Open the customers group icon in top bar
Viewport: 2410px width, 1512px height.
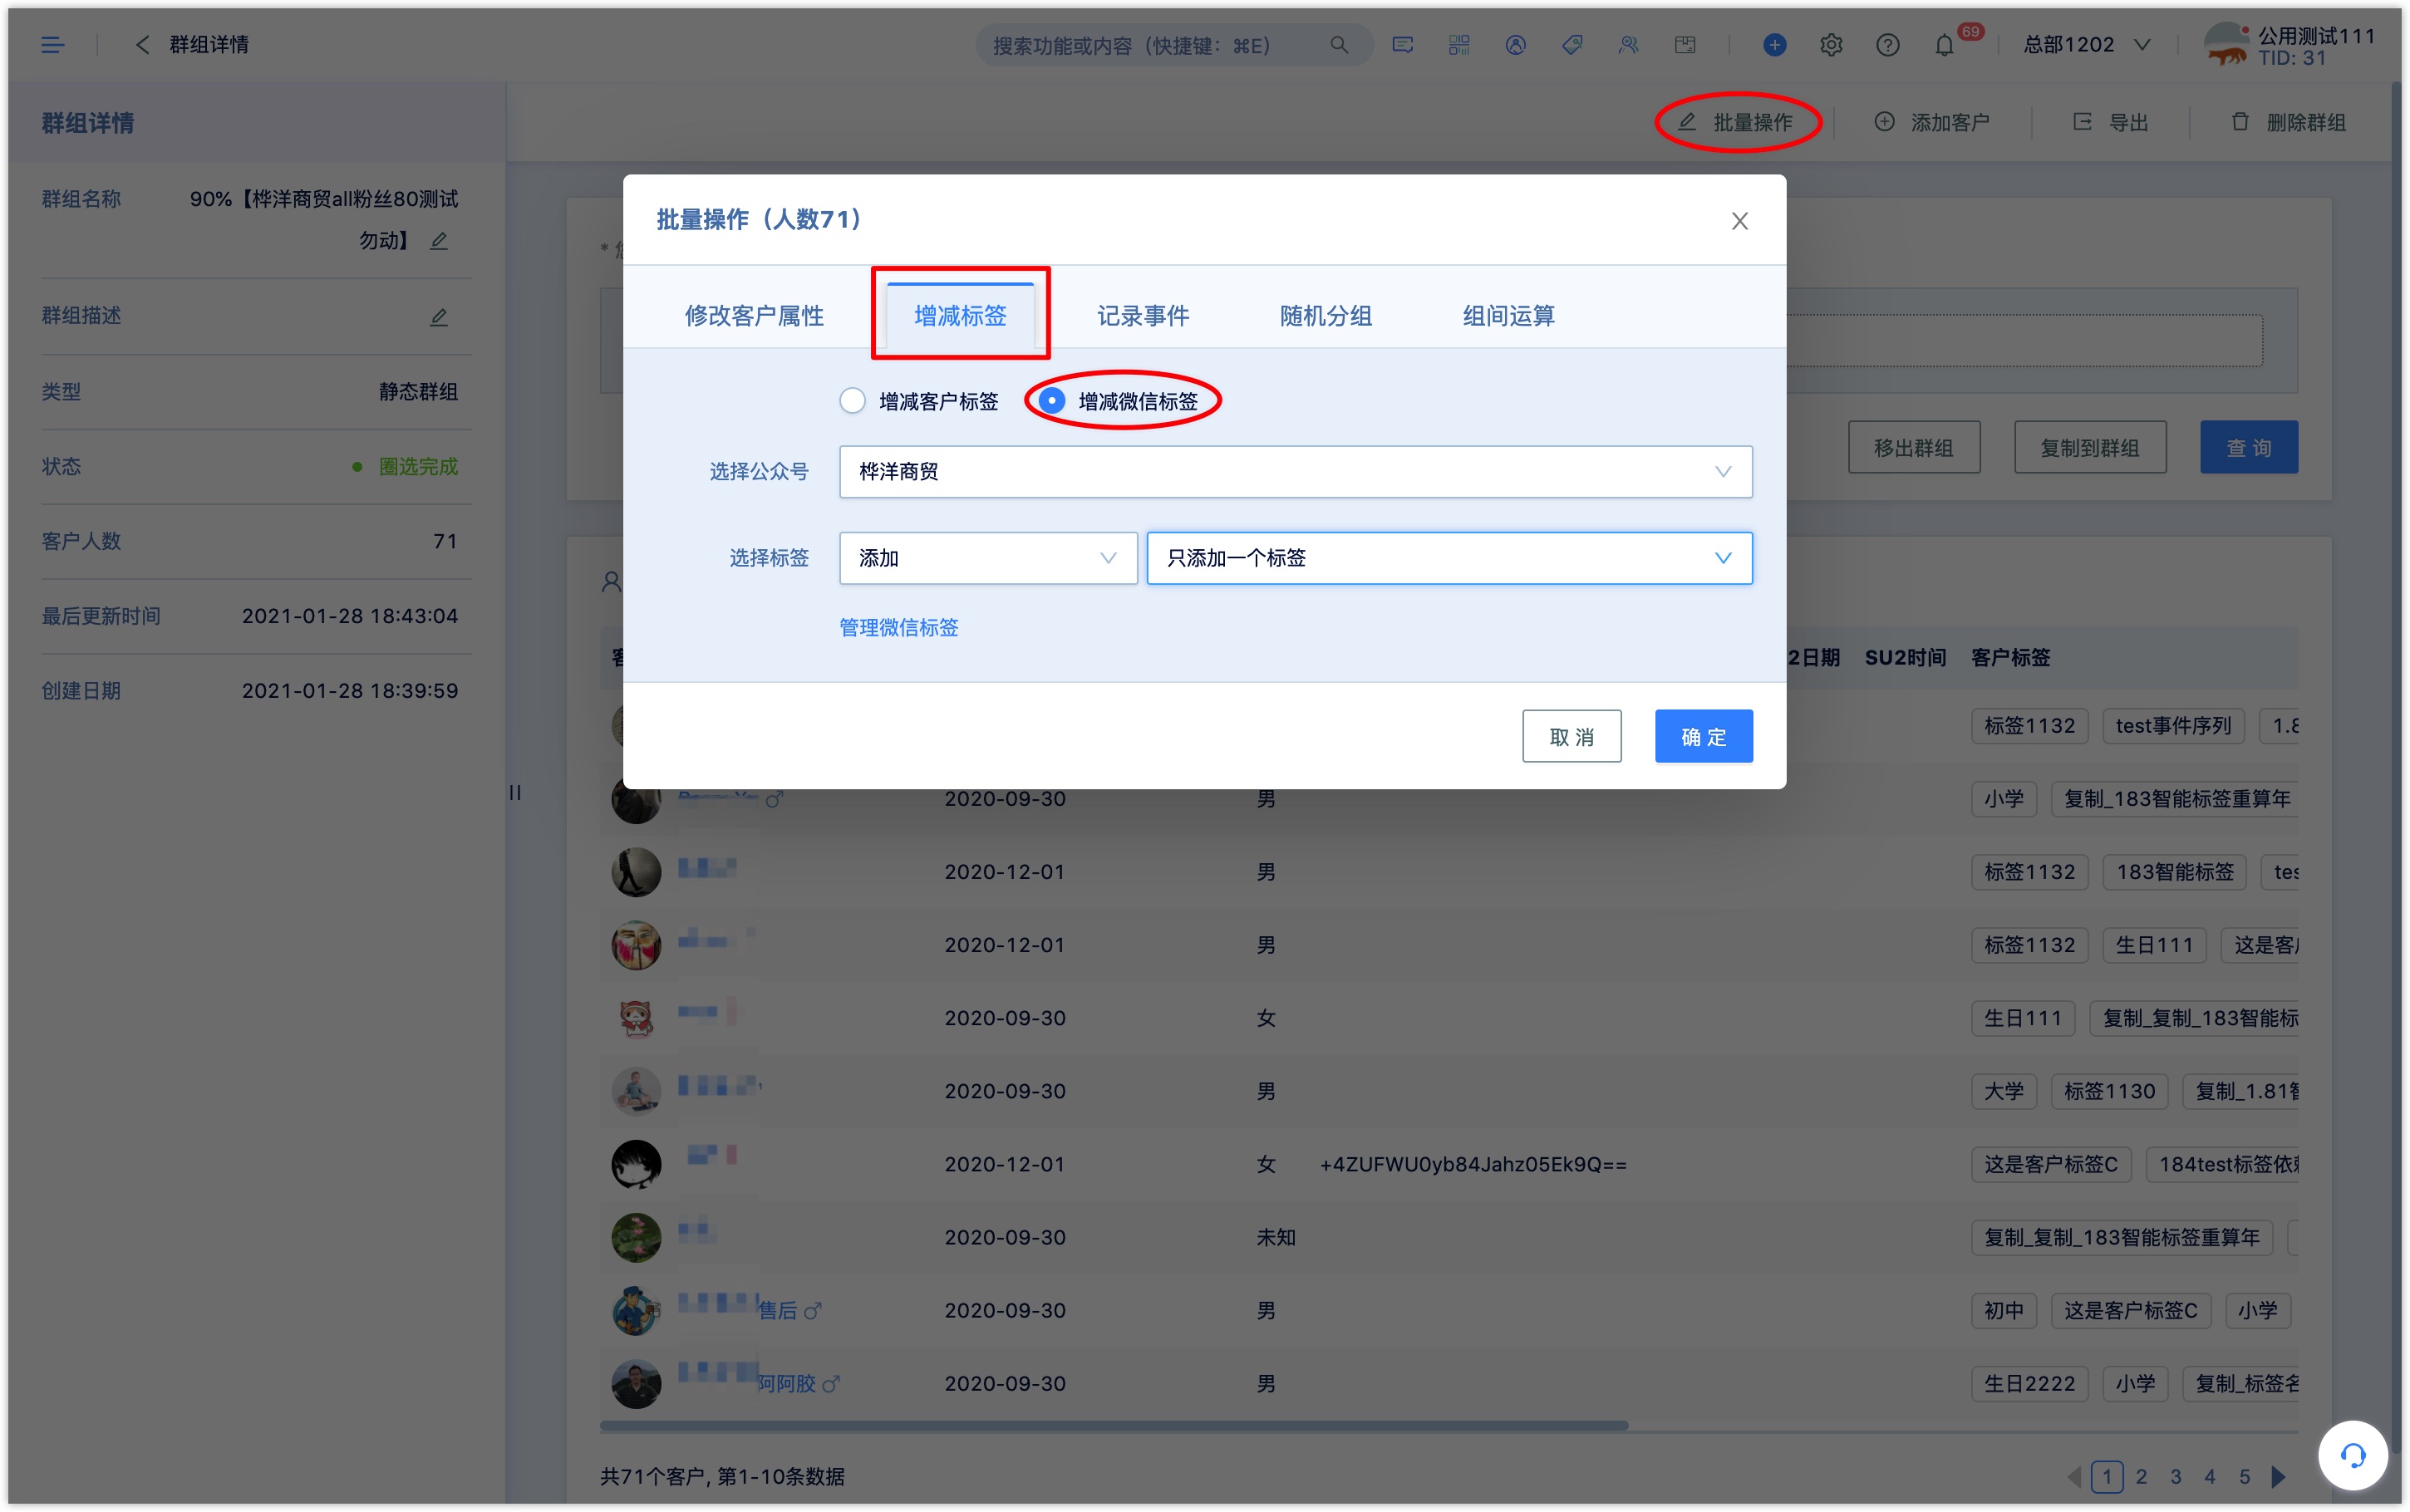coord(1629,45)
